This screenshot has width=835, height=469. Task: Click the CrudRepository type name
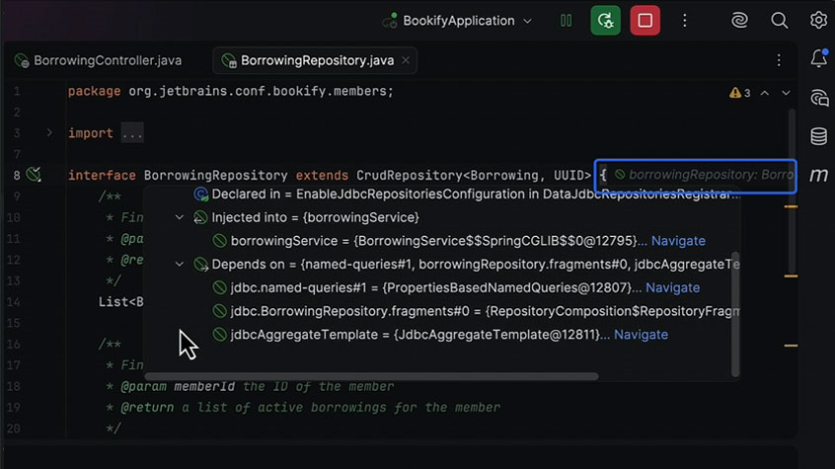point(410,176)
